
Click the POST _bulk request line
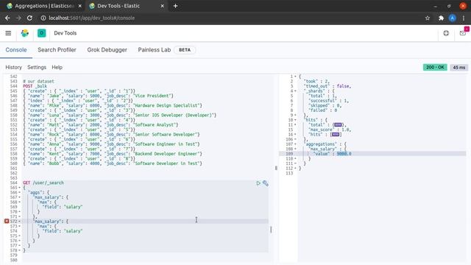click(35, 86)
